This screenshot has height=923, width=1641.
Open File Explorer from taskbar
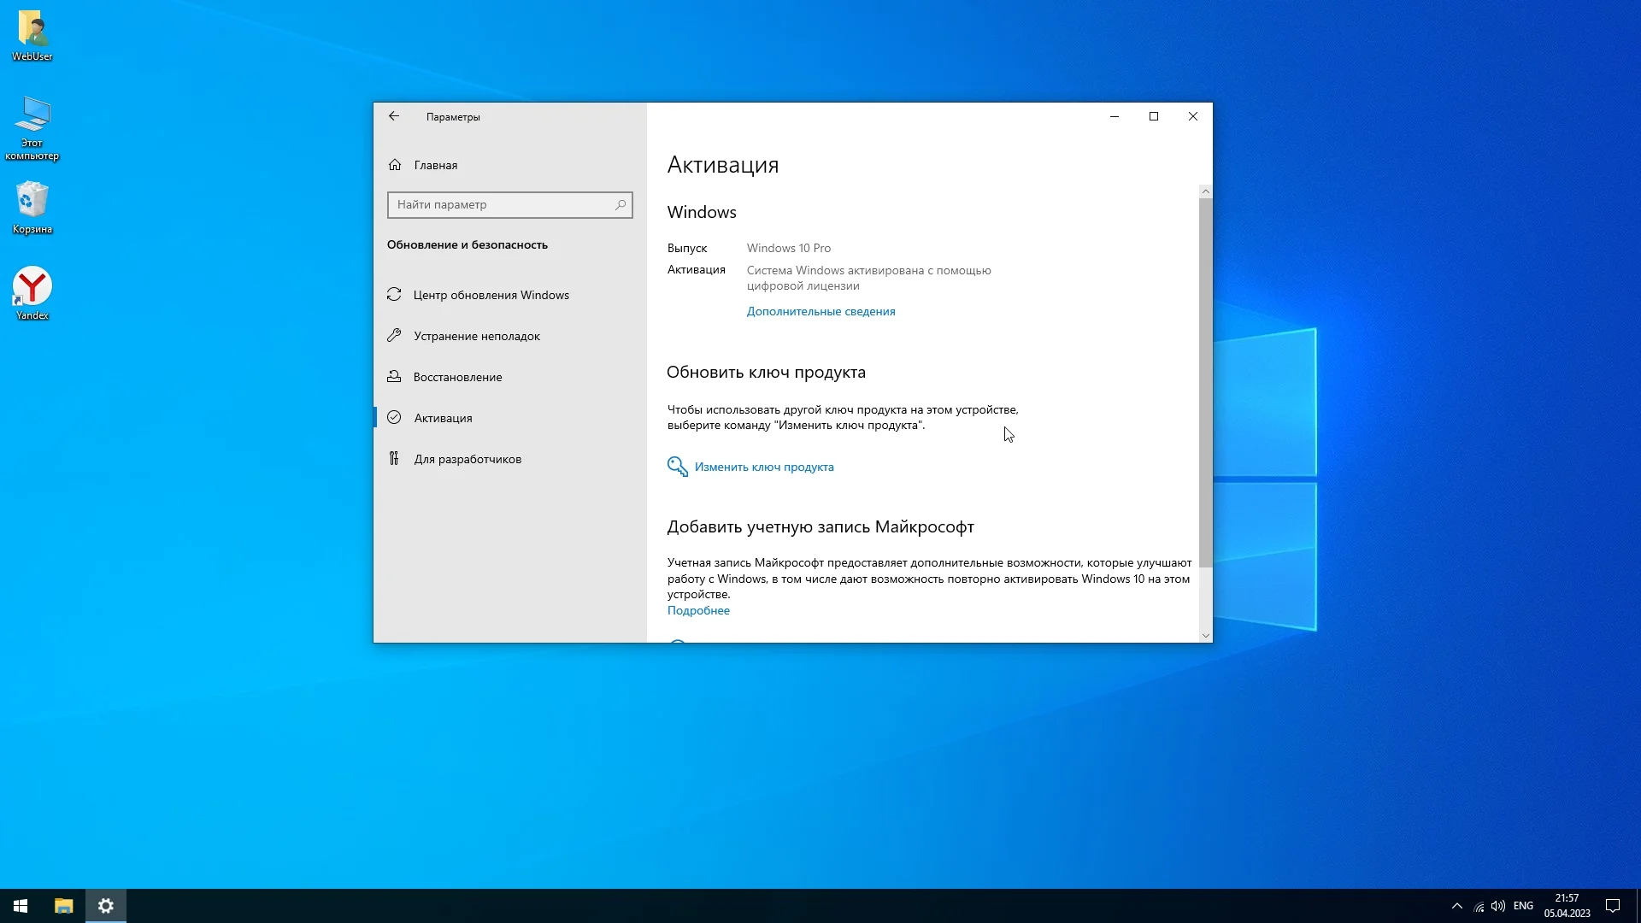(64, 906)
